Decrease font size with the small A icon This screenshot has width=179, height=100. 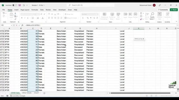point(44,14)
